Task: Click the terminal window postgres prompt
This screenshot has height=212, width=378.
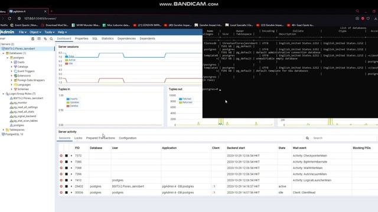Action: point(210,90)
